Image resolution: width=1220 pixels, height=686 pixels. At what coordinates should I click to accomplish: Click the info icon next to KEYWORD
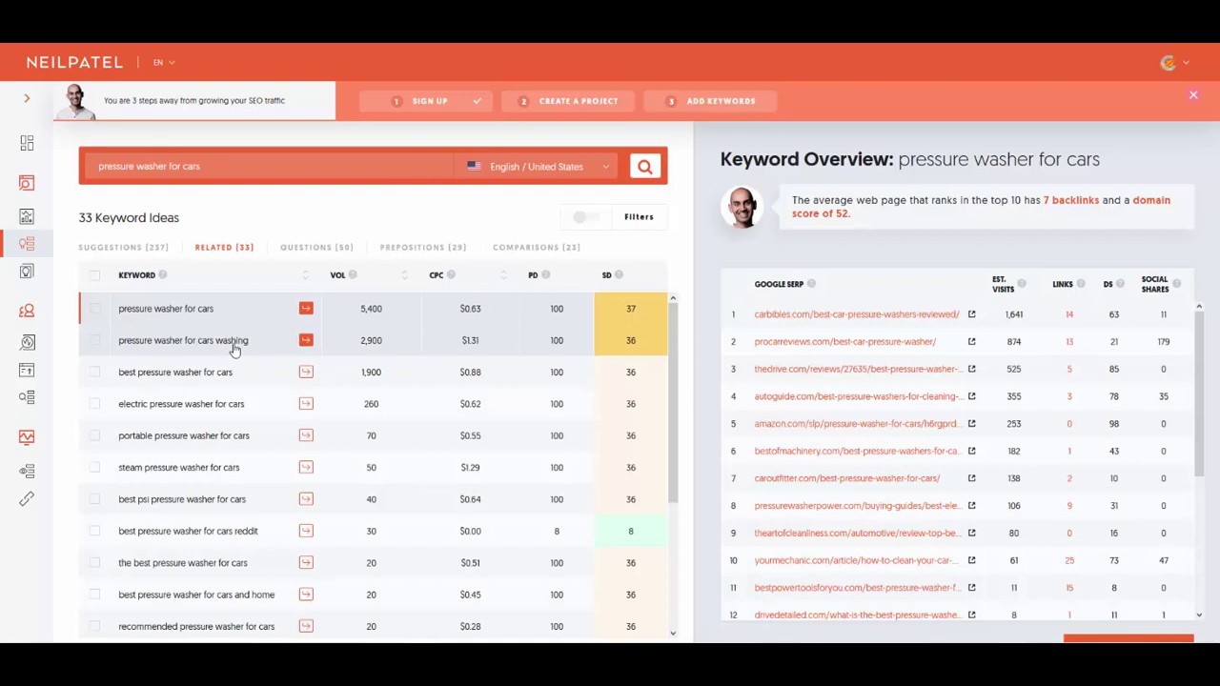pyautogui.click(x=163, y=275)
